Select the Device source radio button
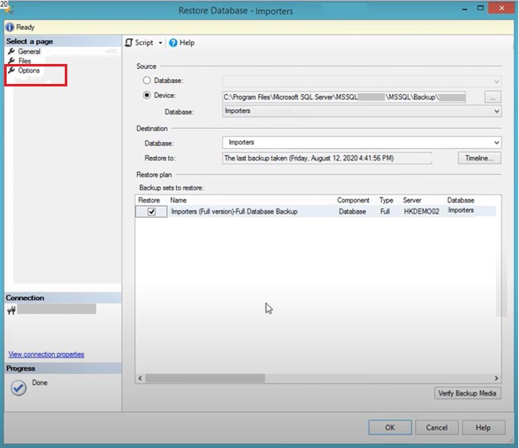This screenshot has height=448, width=519. click(147, 96)
